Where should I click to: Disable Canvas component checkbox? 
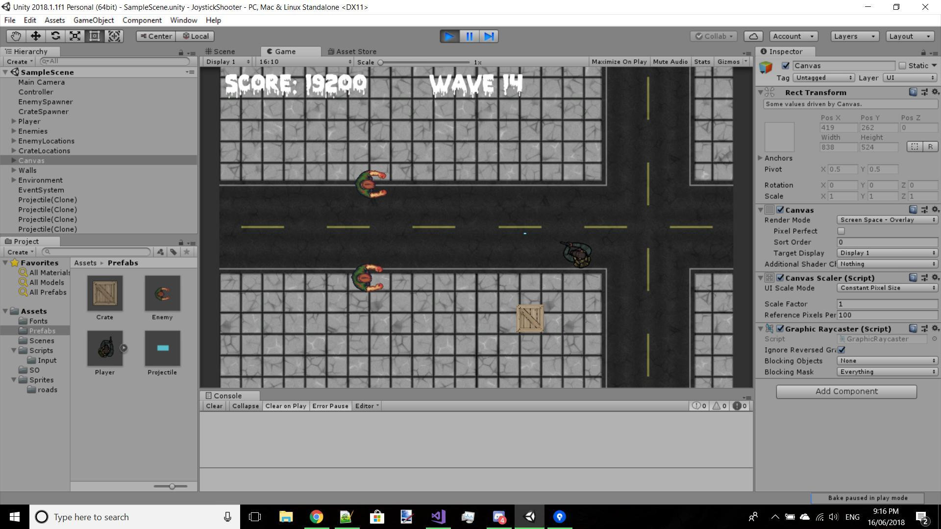(x=780, y=210)
